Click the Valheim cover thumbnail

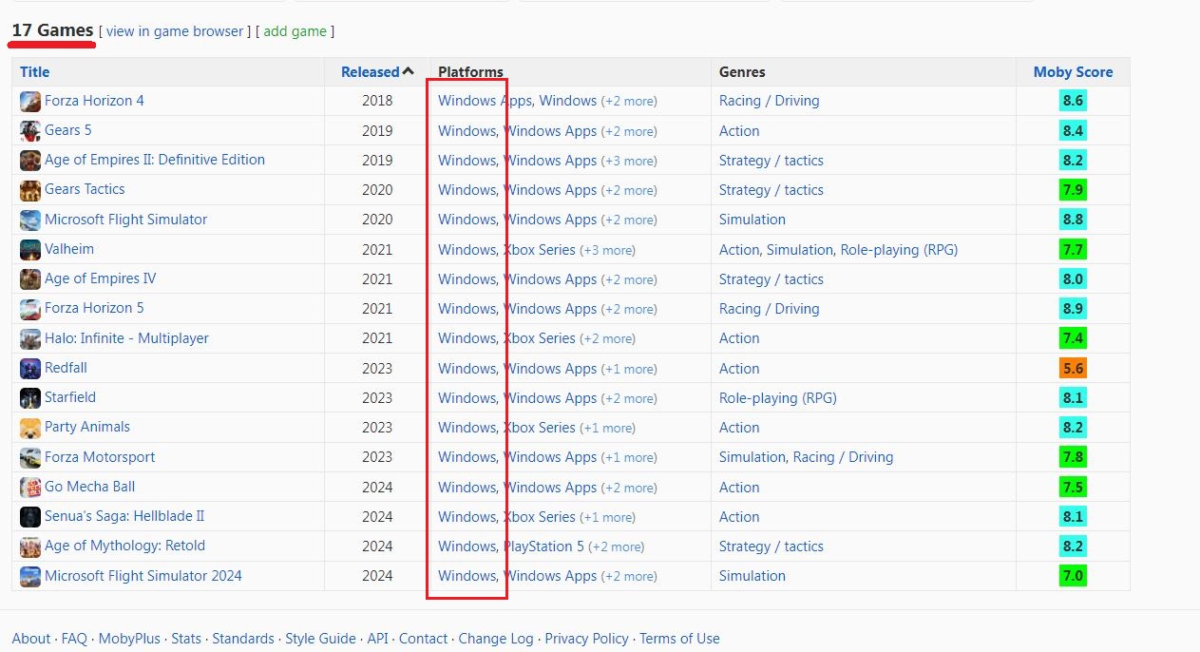(x=30, y=249)
